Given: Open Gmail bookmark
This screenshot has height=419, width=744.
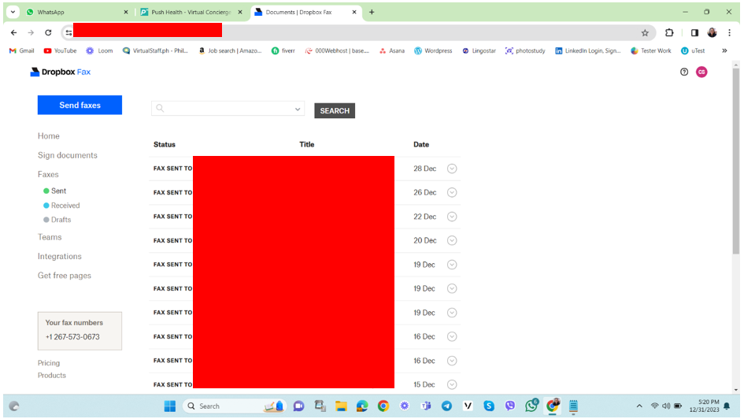Looking at the screenshot, I should click(x=21, y=50).
